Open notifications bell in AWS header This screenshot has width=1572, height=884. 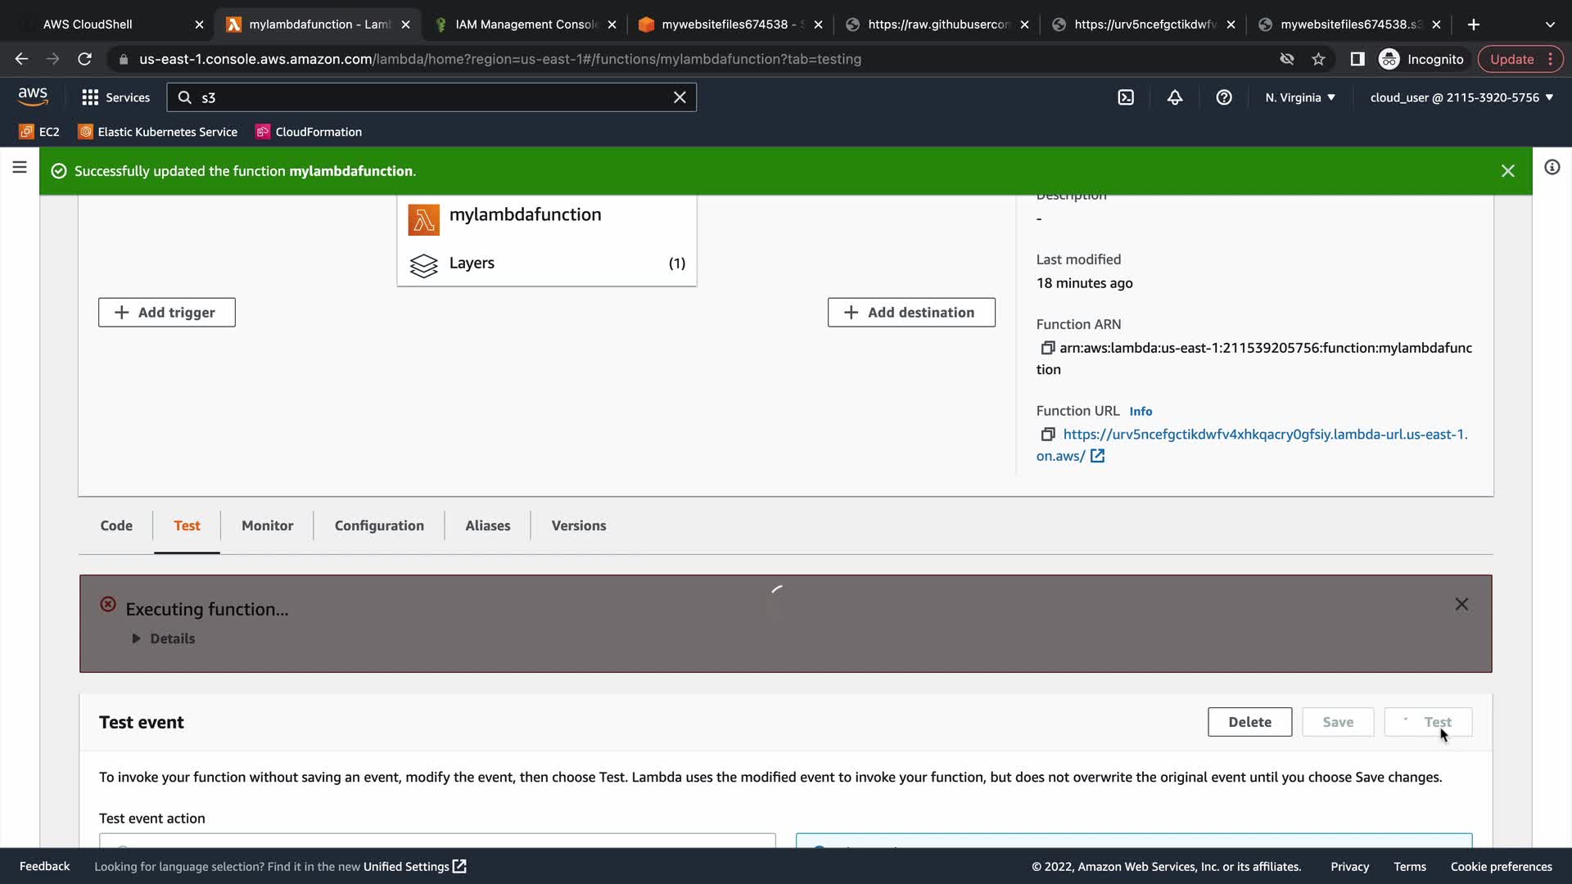1175,97
